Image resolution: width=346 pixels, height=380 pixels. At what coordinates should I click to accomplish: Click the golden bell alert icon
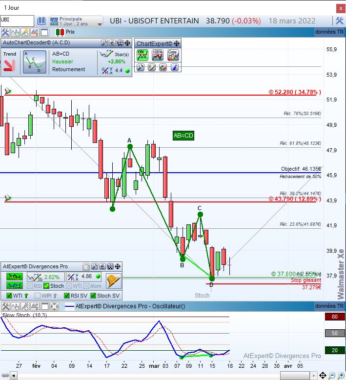(x=114, y=281)
